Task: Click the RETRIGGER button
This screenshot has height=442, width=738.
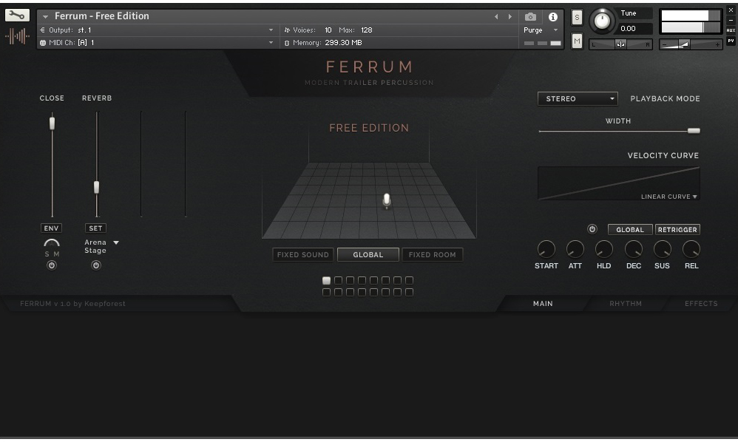Action: tap(677, 229)
